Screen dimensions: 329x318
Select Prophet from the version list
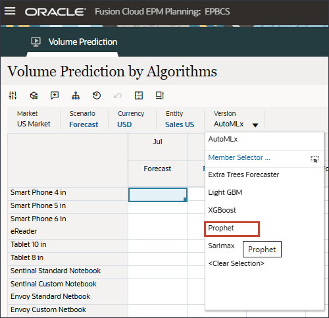[221, 228]
